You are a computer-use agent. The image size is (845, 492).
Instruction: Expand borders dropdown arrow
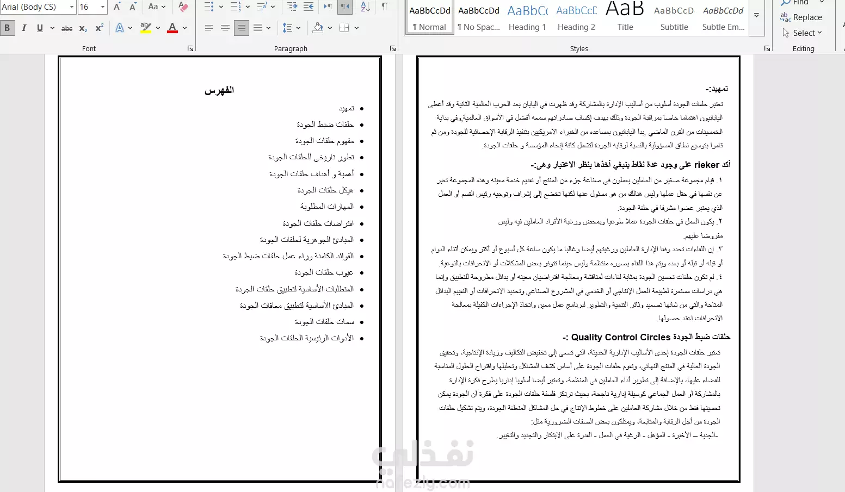(x=356, y=28)
